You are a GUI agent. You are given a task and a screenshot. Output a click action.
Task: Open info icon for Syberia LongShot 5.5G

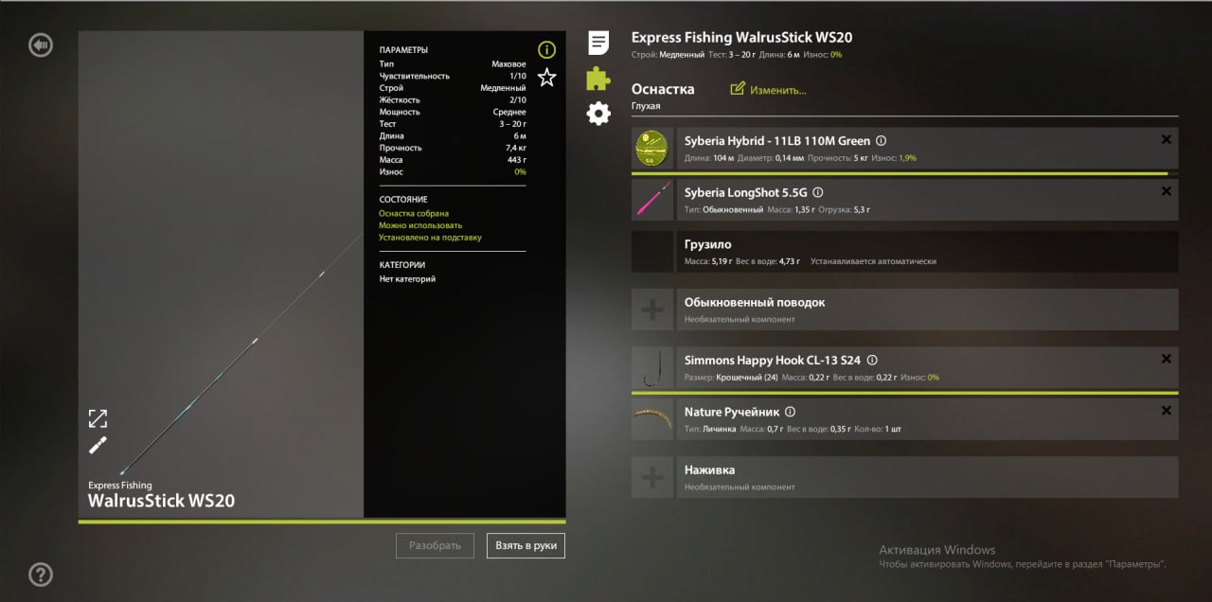pos(818,192)
